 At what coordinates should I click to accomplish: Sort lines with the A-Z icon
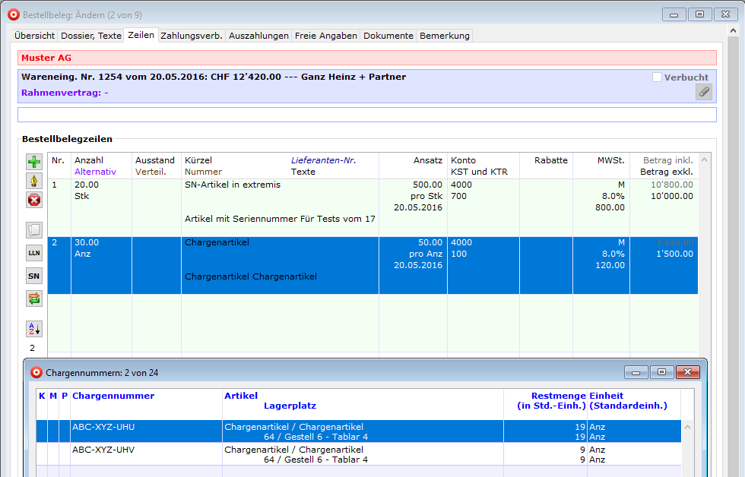pos(34,329)
